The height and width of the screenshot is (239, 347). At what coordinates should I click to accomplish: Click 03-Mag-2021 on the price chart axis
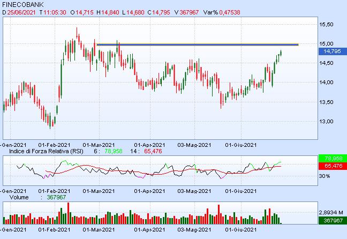[194, 145]
